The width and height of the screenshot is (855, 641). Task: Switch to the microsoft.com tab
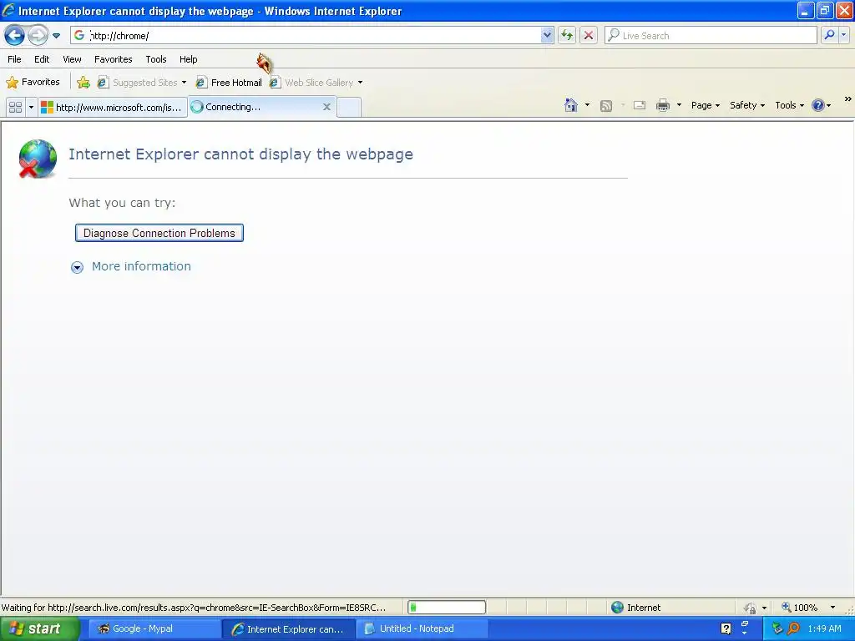tap(113, 107)
